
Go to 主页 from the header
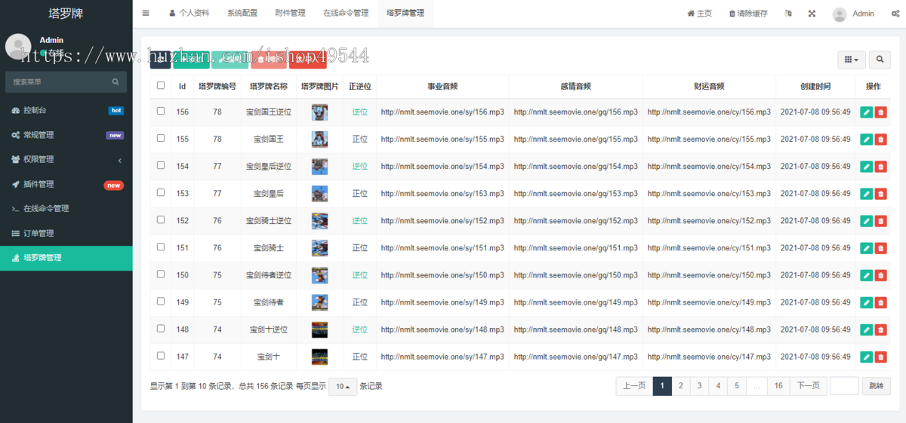(699, 14)
